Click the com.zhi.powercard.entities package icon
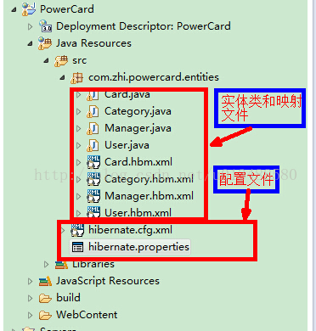The image size is (316, 331). pyautogui.click(x=76, y=77)
